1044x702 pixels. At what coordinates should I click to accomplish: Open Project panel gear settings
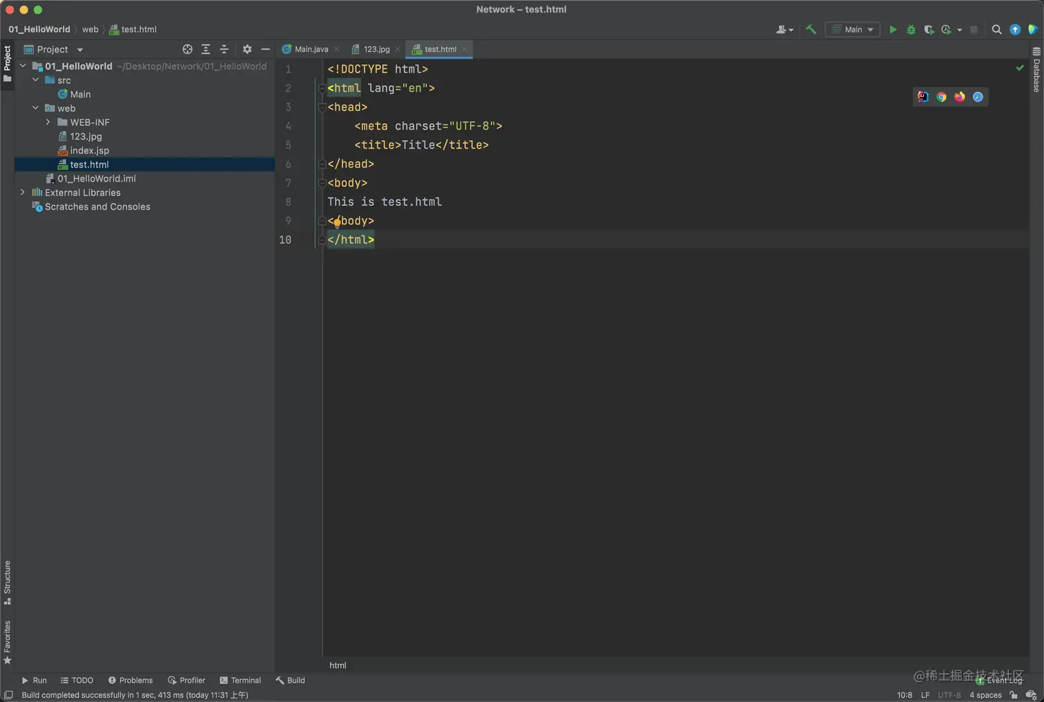pos(247,50)
